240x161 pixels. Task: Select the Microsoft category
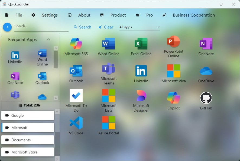pyautogui.click(x=28, y=128)
